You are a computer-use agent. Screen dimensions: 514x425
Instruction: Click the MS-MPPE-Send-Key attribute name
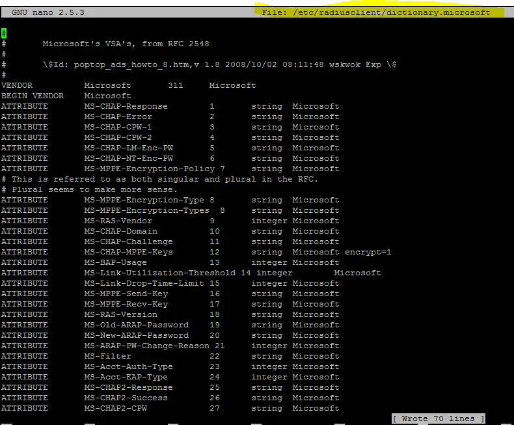pos(126,294)
